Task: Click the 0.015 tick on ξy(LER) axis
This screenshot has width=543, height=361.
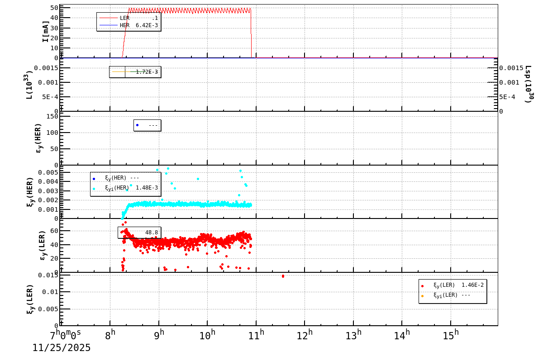Action: point(48,275)
